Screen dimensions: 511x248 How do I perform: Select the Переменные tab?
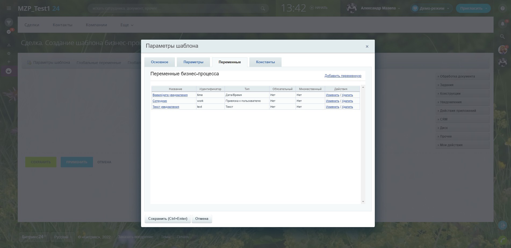(x=230, y=62)
